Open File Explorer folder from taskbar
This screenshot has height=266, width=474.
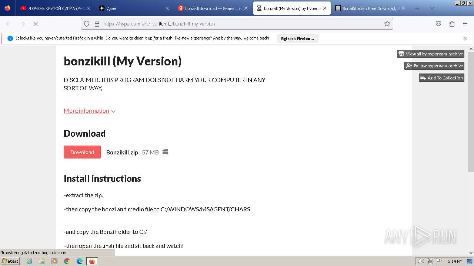pyautogui.click(x=42, y=261)
